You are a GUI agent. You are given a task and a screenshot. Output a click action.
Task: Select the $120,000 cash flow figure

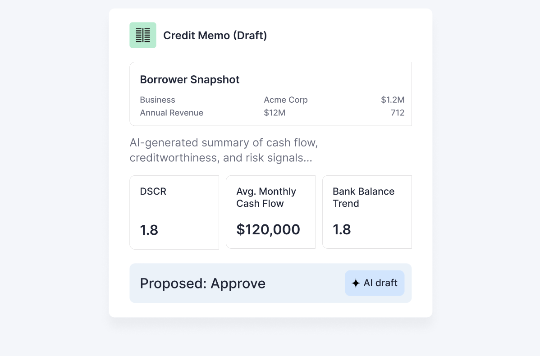268,229
